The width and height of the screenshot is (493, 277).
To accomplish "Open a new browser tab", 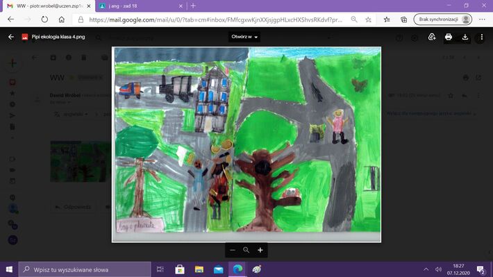I will click(193, 6).
